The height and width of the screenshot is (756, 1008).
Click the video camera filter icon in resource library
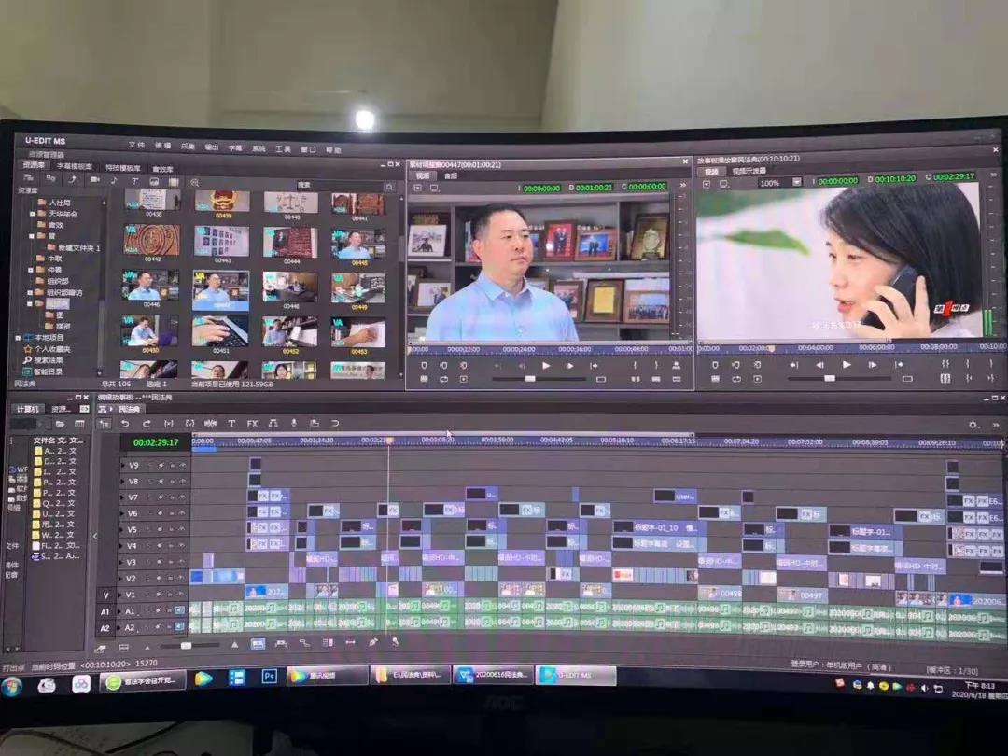95,180
